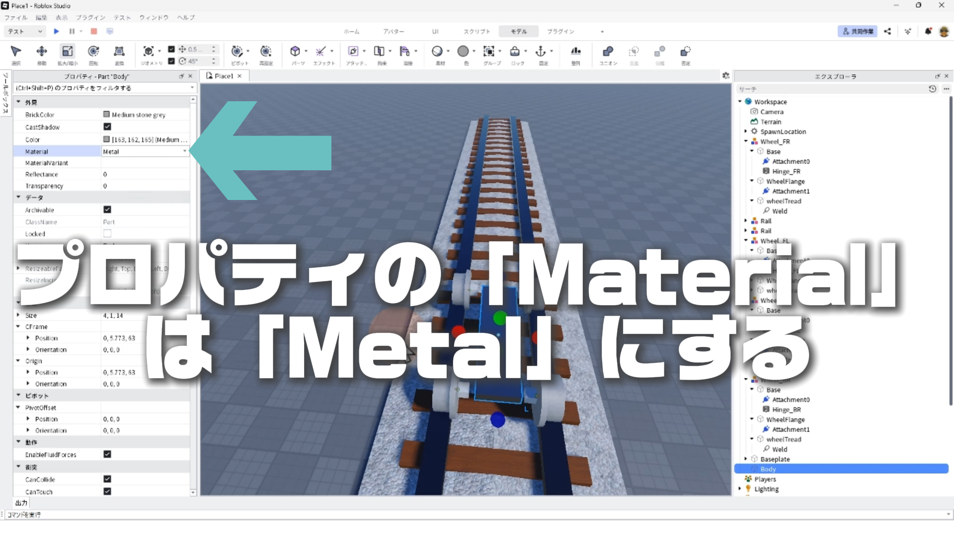Switch to the Script ribbon tab
Viewport: 954px width, 536px height.
[x=477, y=31]
